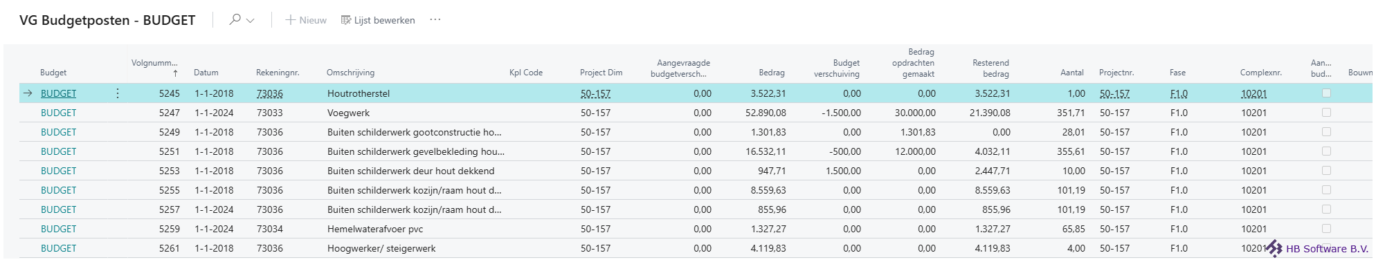Open the BUDGET link in row 5247
The height and width of the screenshot is (262, 1376).
[59, 113]
